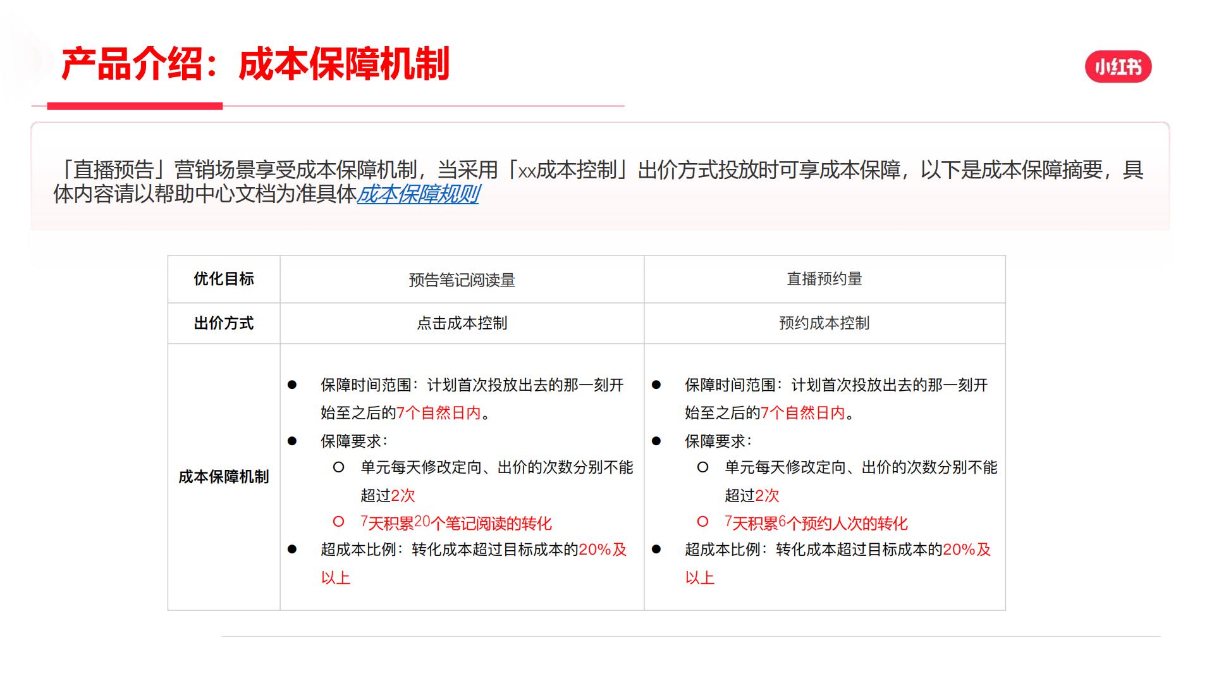Viewport: 1214px width, 683px height.
Task: Select the 预告笔记阅读量 table cell
Action: [x=462, y=280]
